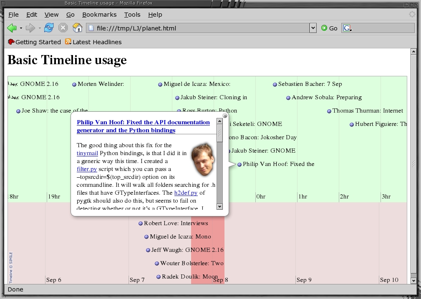Click the Philip Van Hoof event marker

click(x=239, y=165)
